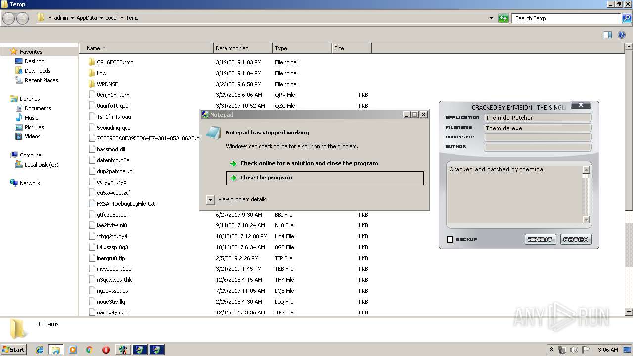
Task: Select the Low folder icon
Action: [x=91, y=73]
